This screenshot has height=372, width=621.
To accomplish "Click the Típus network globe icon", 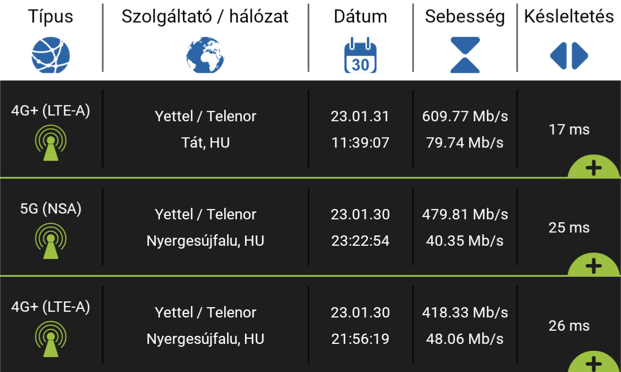I will point(51,55).
